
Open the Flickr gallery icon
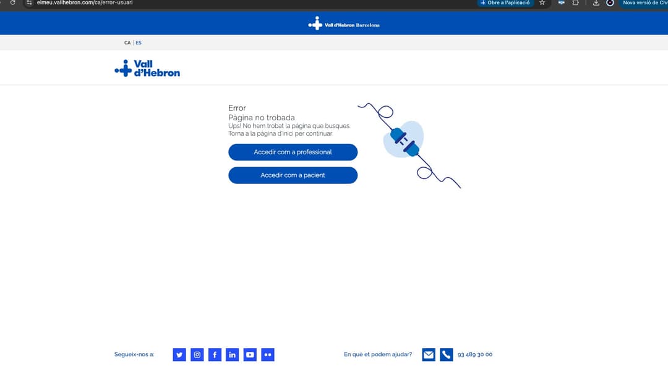click(268, 355)
